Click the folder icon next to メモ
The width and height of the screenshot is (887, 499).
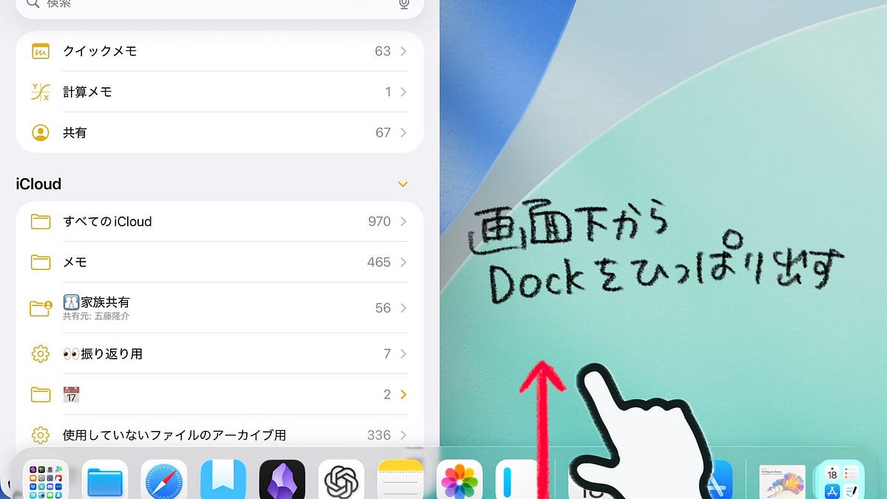point(41,262)
